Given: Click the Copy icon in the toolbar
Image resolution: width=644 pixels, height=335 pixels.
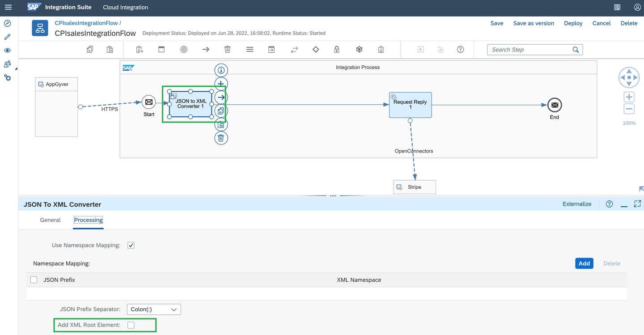Looking at the screenshot, I should (x=90, y=50).
